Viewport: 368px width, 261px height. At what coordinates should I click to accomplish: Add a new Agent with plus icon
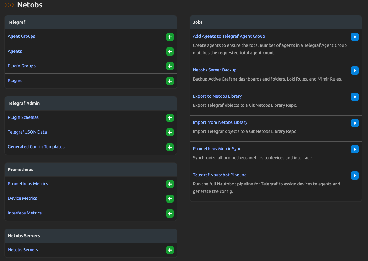click(x=170, y=52)
